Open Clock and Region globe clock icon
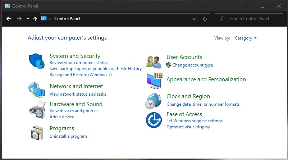Screen dimensions: 288x160 154,101
